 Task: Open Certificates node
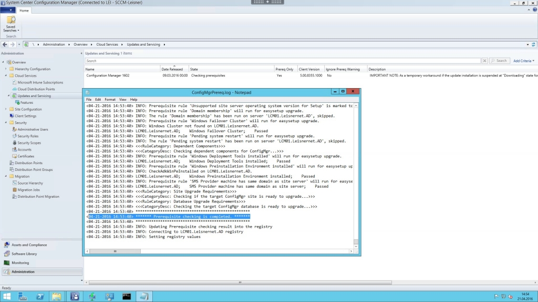pyautogui.click(x=26, y=156)
